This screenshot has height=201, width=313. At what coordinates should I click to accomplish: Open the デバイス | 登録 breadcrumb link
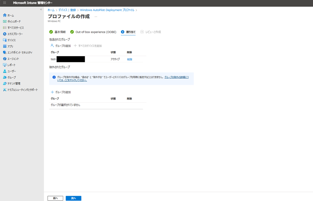click(68, 10)
